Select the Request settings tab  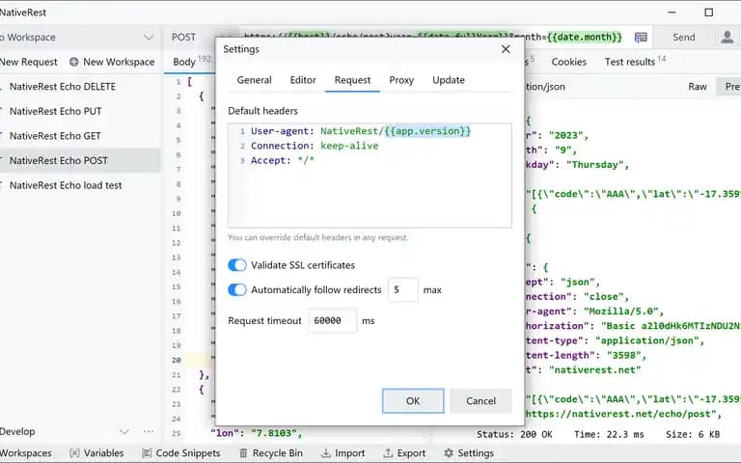[352, 80]
